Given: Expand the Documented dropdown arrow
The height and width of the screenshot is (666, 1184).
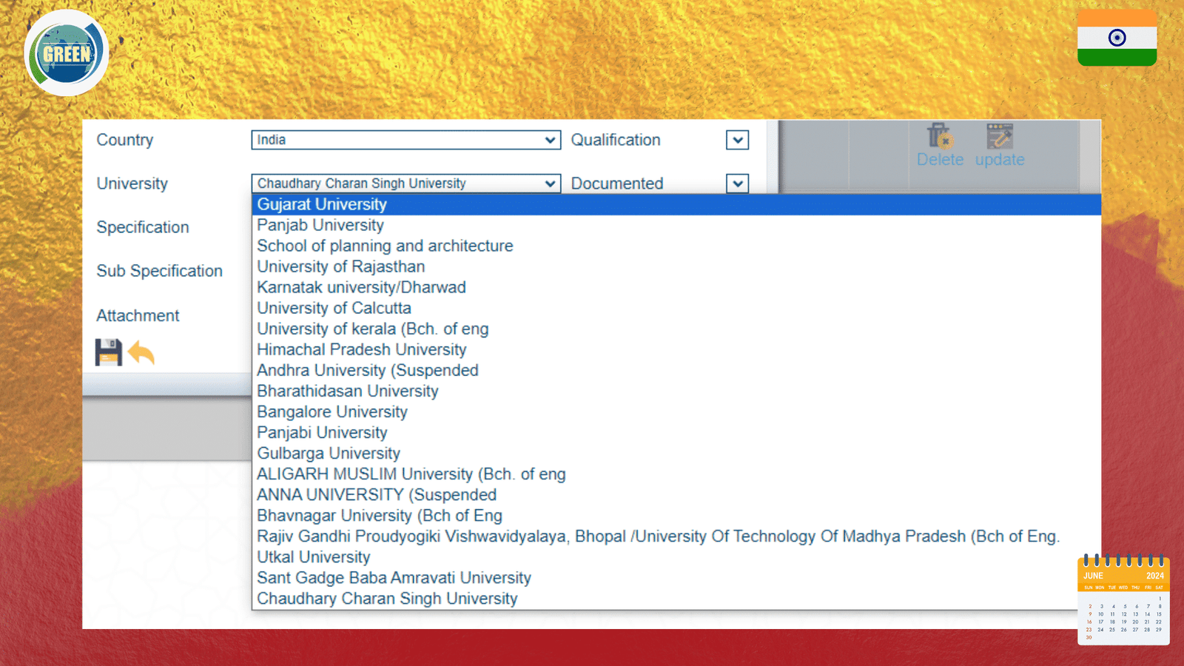Looking at the screenshot, I should 737,184.
